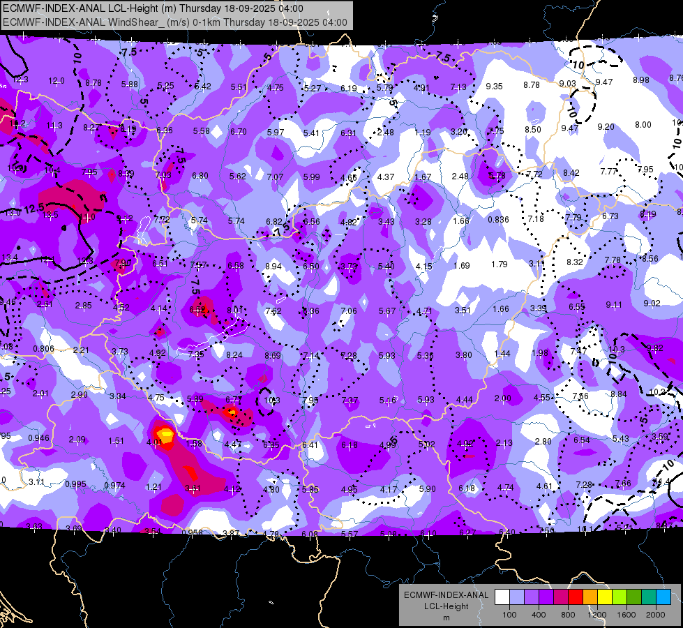Click the 0.806 value on the map
The height and width of the screenshot is (628, 683).
[x=43, y=349]
